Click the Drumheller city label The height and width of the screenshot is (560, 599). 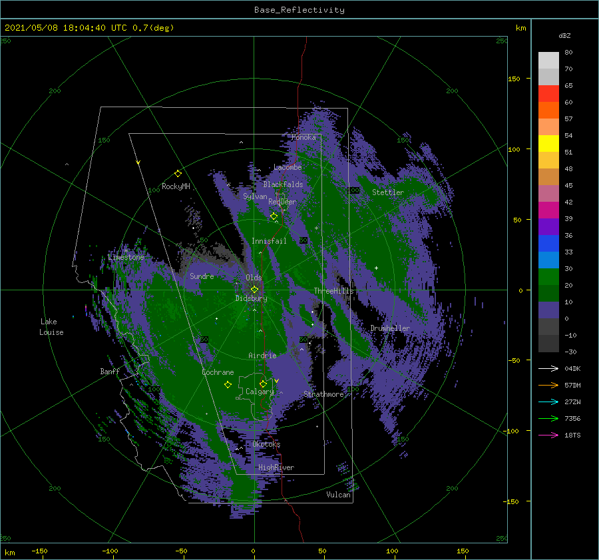click(x=390, y=328)
